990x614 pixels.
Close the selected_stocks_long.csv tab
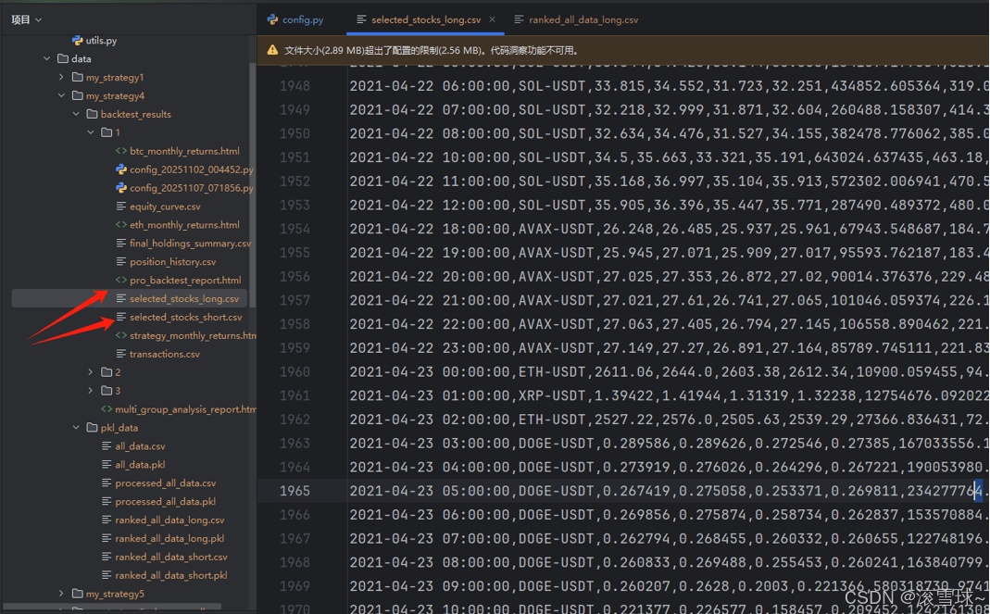click(493, 19)
